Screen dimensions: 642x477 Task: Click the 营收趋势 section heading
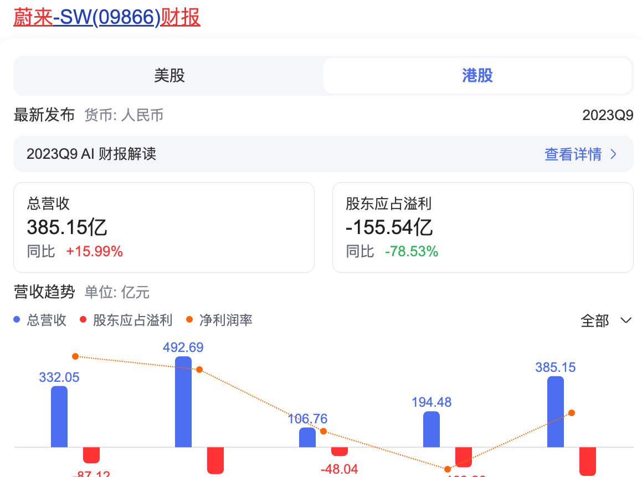44,292
